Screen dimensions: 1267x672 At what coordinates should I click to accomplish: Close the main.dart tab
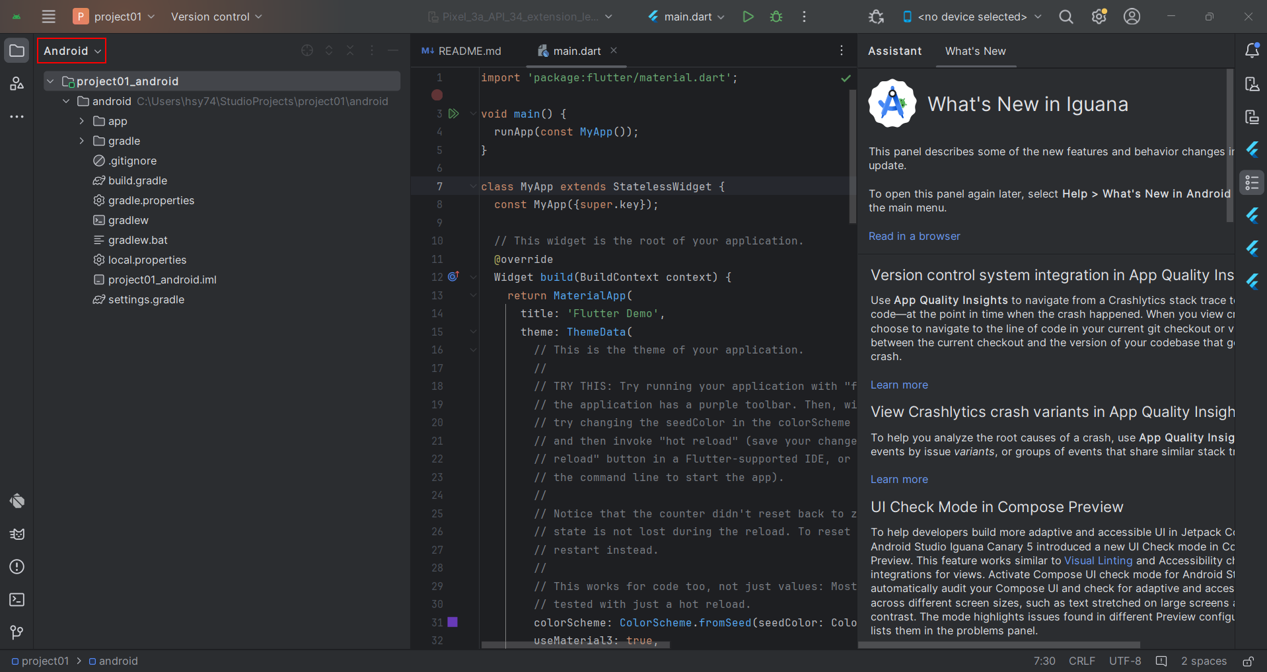(x=614, y=50)
